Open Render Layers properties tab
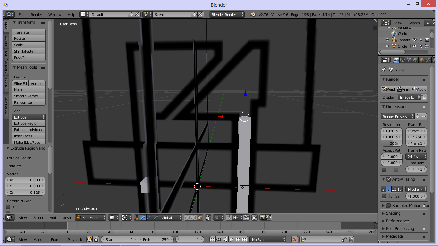 (402, 60)
